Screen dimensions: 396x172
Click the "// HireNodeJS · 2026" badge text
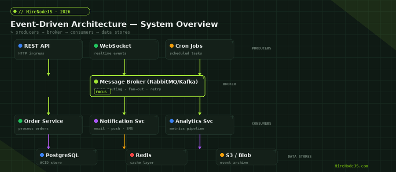click(x=44, y=11)
